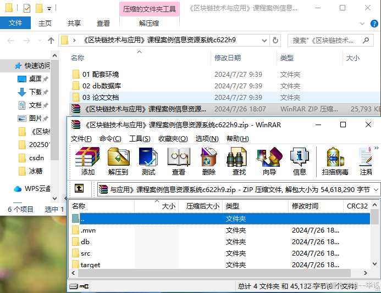Click the WinRAR Add (添加) toolbar icon
The height and width of the screenshot is (293, 381).
[87, 161]
